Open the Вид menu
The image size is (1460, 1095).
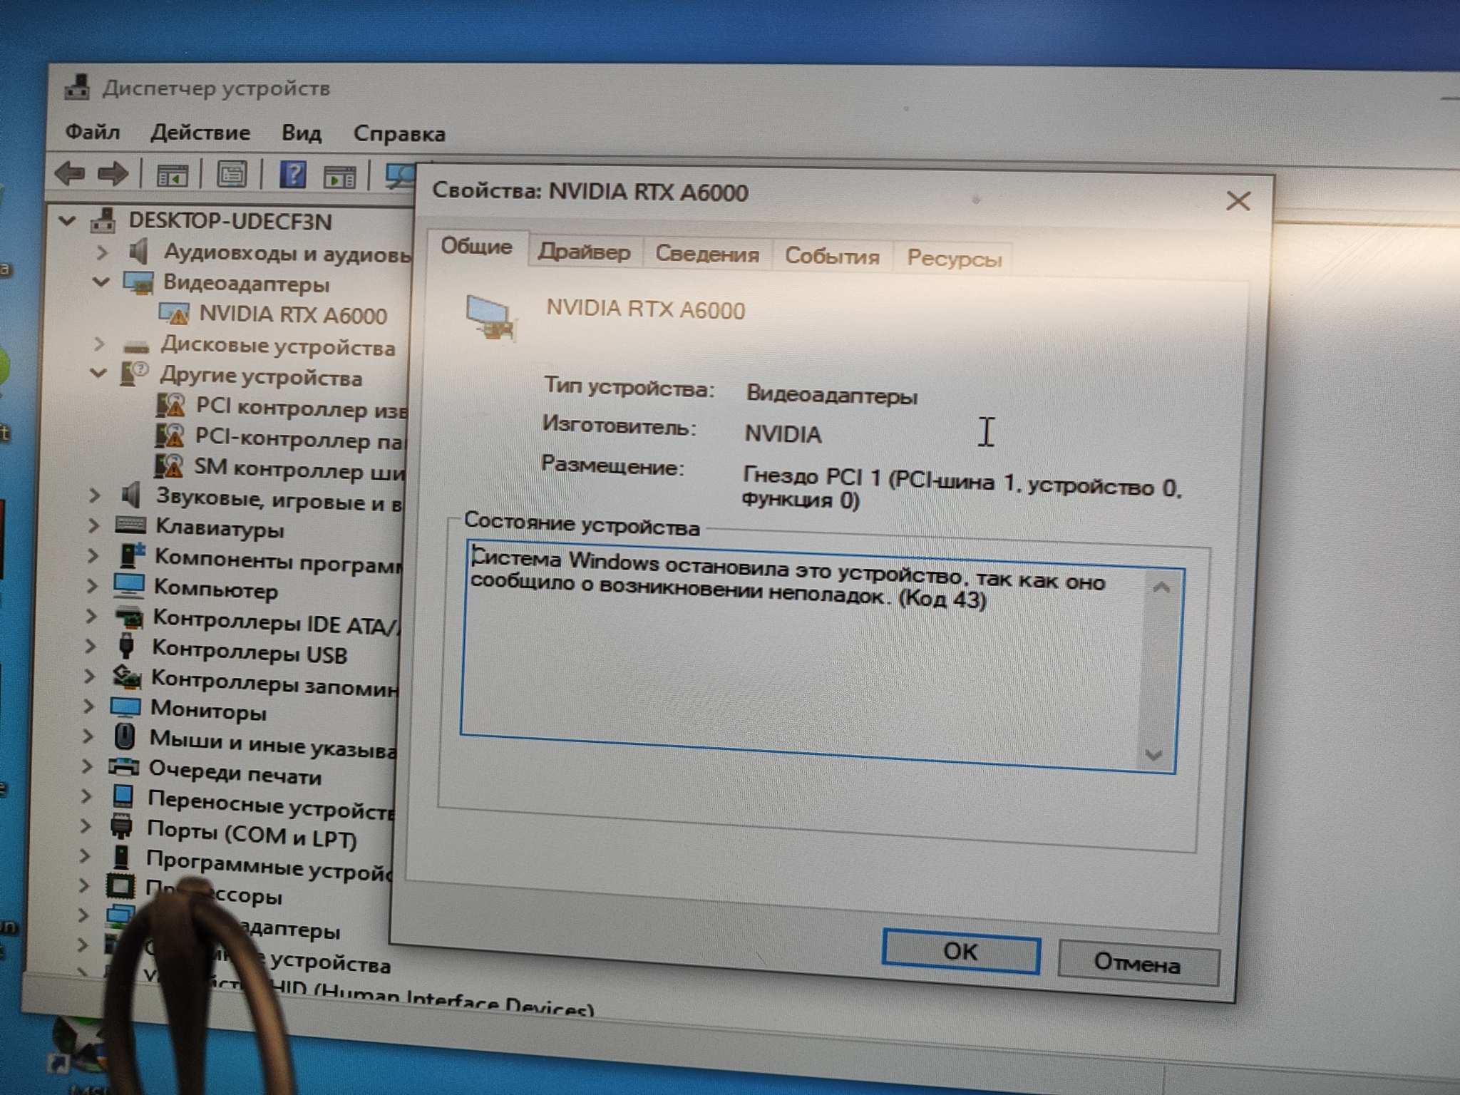click(302, 133)
